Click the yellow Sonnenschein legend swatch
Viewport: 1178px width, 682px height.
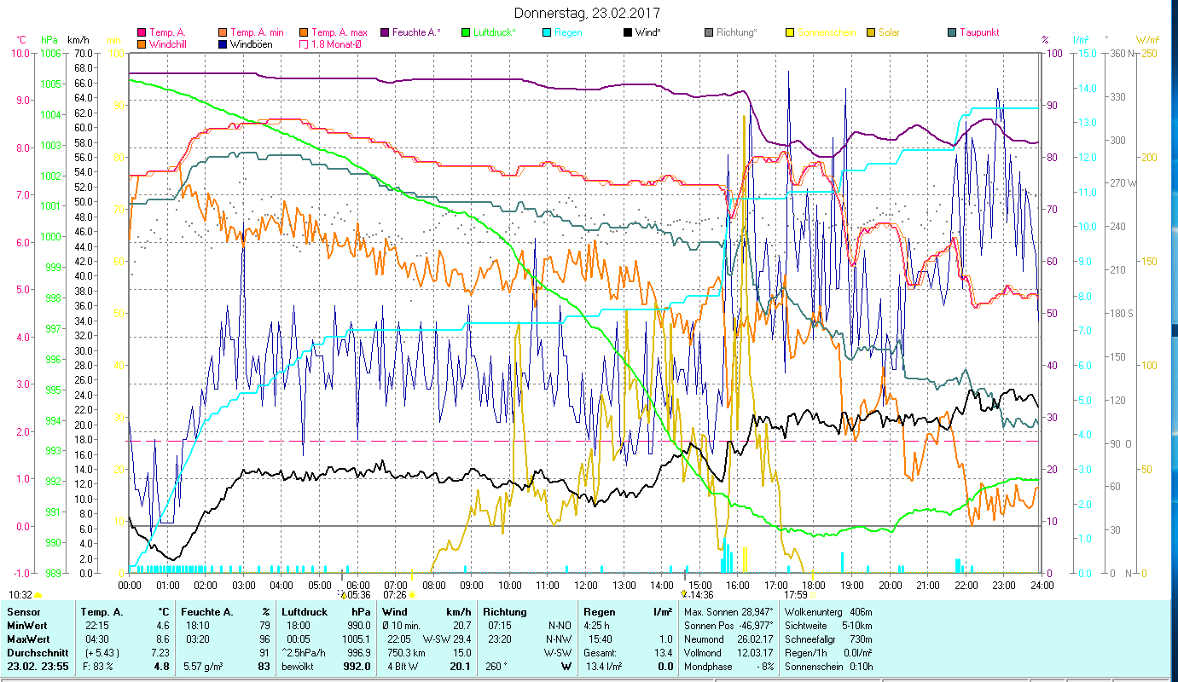click(790, 32)
